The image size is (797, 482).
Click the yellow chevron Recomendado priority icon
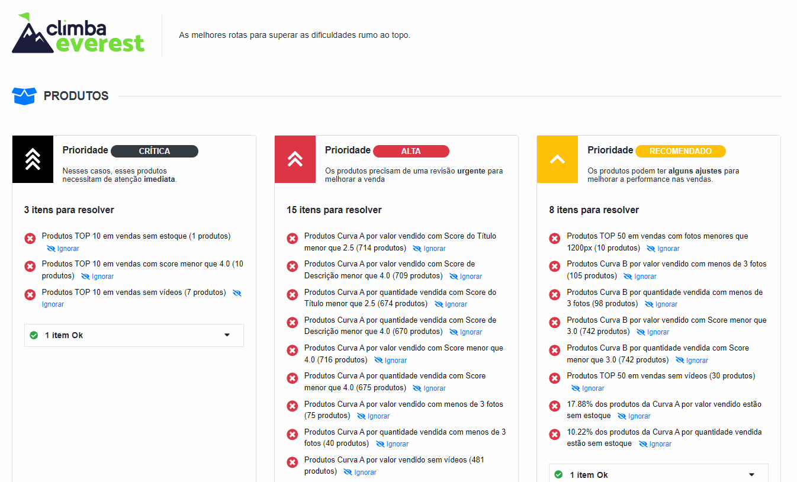pos(557,159)
